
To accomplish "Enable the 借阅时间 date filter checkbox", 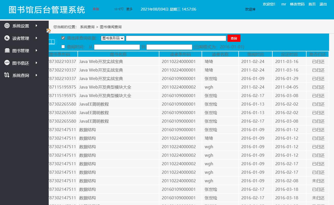I will pyautogui.click(x=63, y=47).
